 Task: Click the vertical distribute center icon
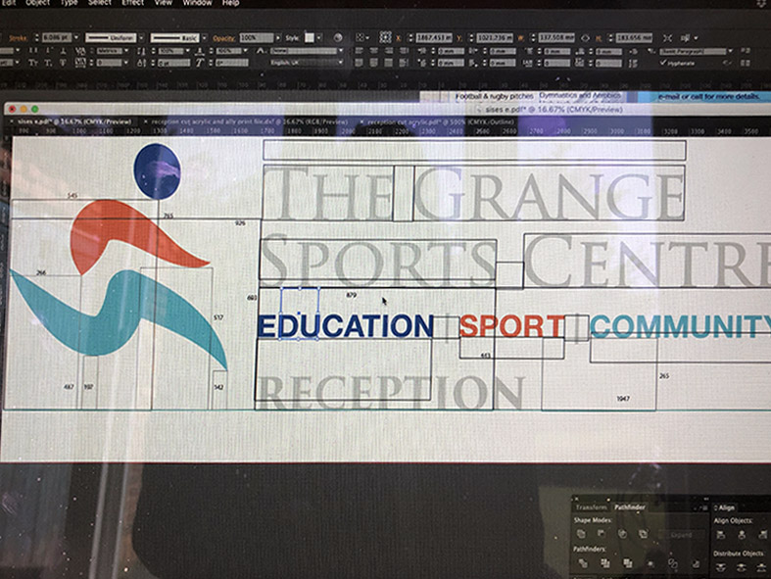pyautogui.click(x=742, y=567)
